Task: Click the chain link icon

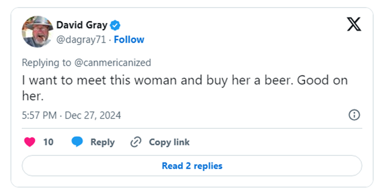Action: tap(136, 142)
